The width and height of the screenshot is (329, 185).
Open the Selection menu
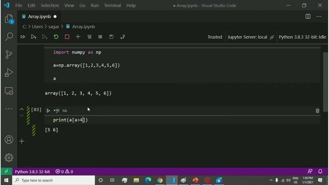tap(50, 6)
